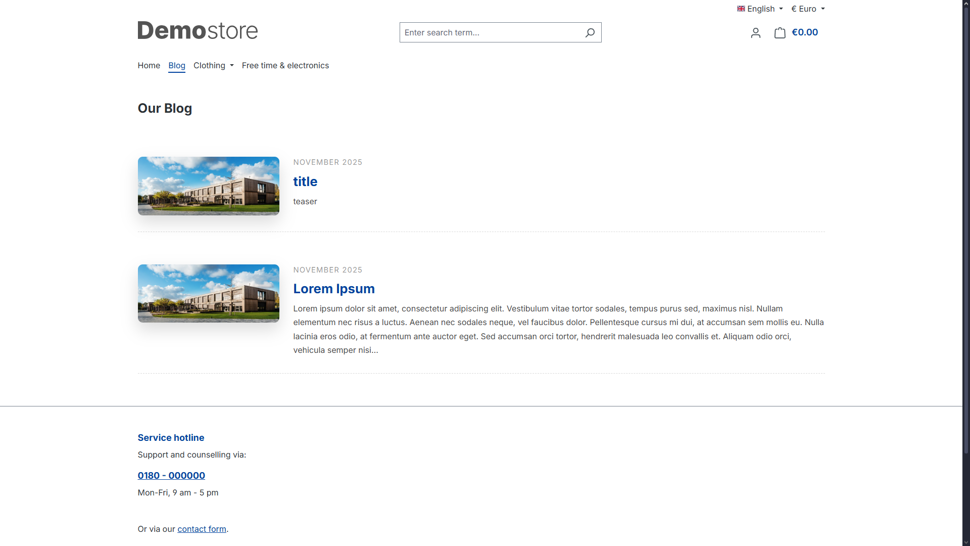
Task: Go to the Home menu item
Action: point(149,65)
